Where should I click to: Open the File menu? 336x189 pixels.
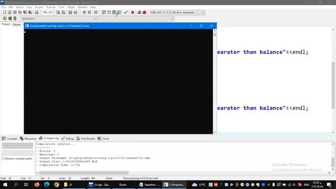[4, 7]
